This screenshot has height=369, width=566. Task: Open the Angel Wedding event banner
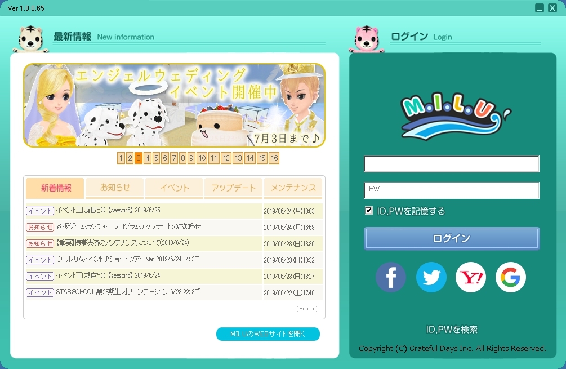pos(174,105)
